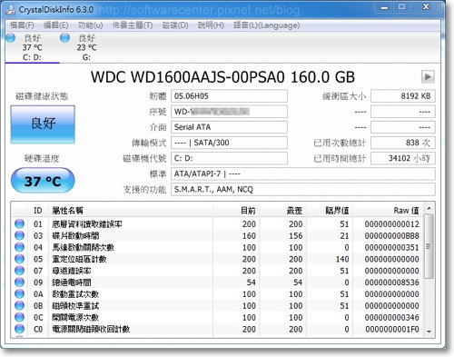The height and width of the screenshot is (357, 454).
Task: Click the status orb of attribute 01
Action: pos(19,223)
